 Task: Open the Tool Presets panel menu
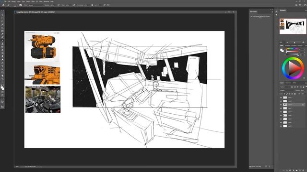pos(272,11)
